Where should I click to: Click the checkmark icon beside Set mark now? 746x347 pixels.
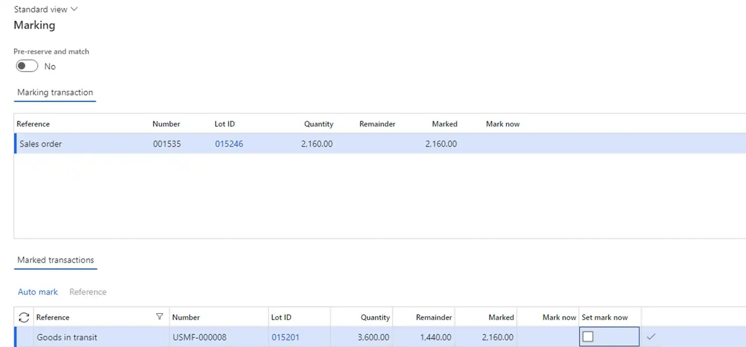pos(651,336)
